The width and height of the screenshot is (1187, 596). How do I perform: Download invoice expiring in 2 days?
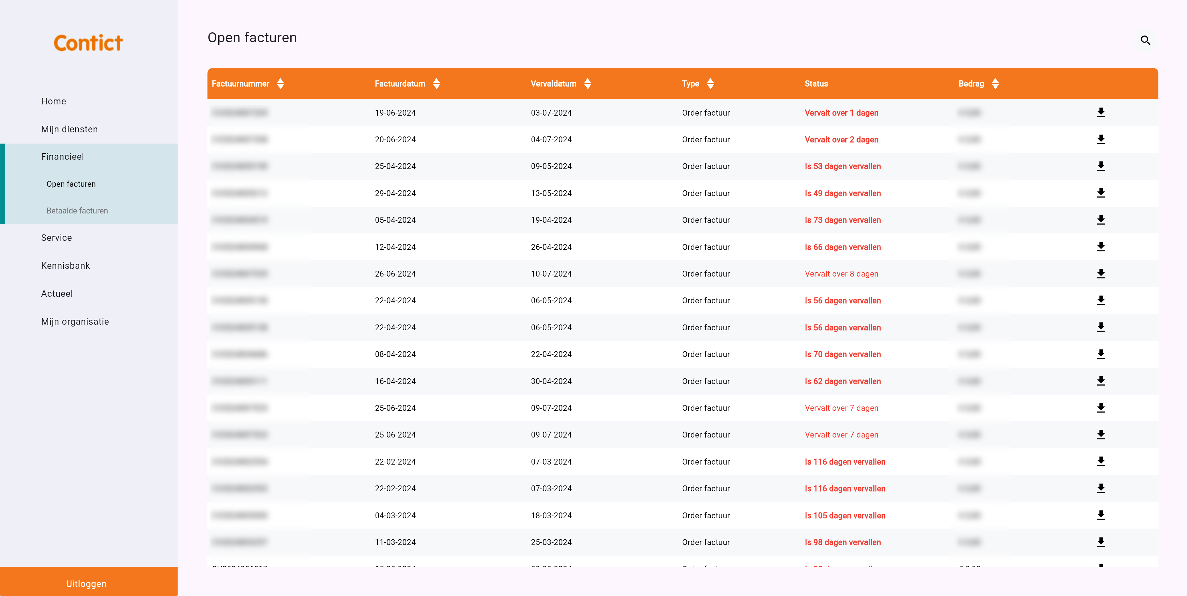[x=1100, y=140]
